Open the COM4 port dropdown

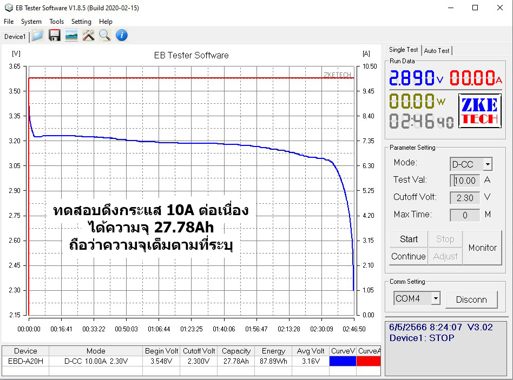click(x=416, y=298)
